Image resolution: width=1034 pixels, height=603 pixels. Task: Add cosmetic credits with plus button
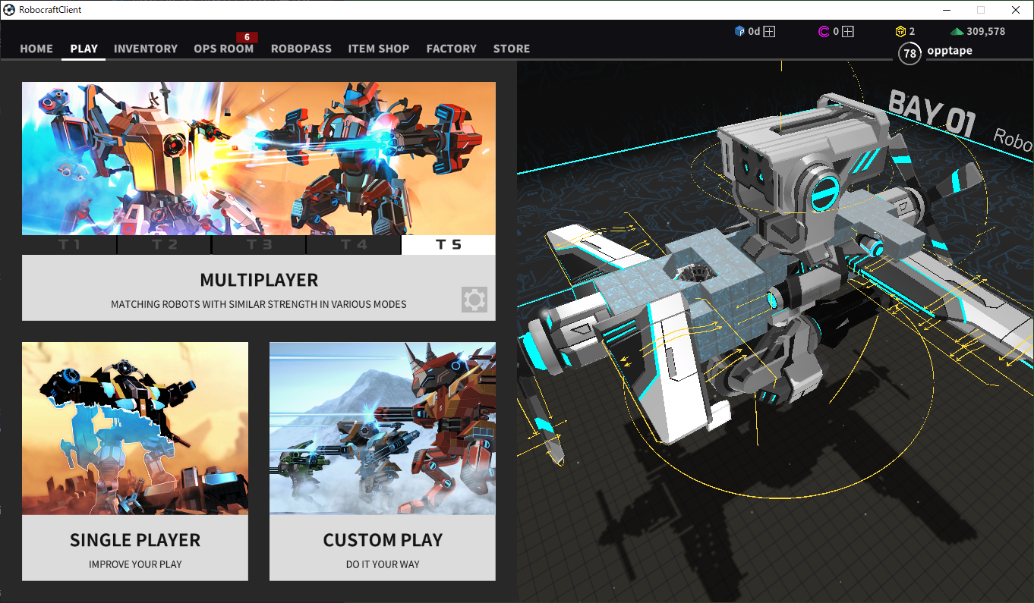tap(849, 31)
